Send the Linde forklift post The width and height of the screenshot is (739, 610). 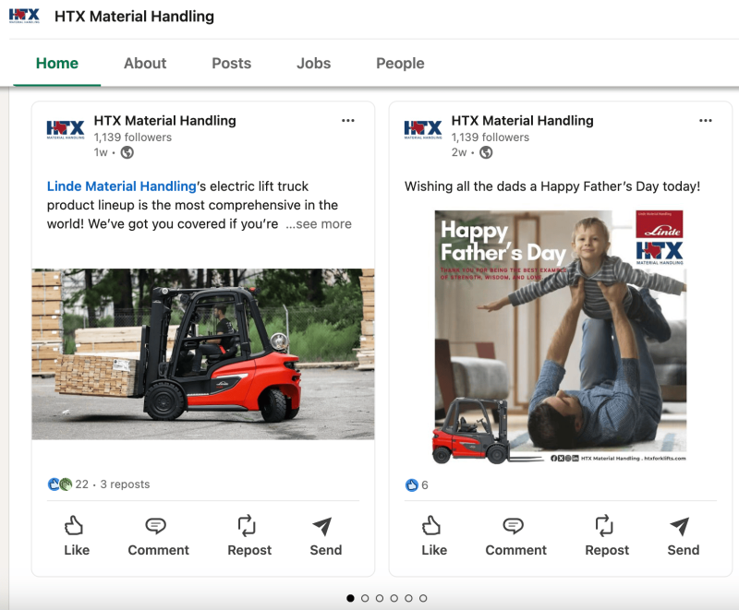click(x=326, y=536)
